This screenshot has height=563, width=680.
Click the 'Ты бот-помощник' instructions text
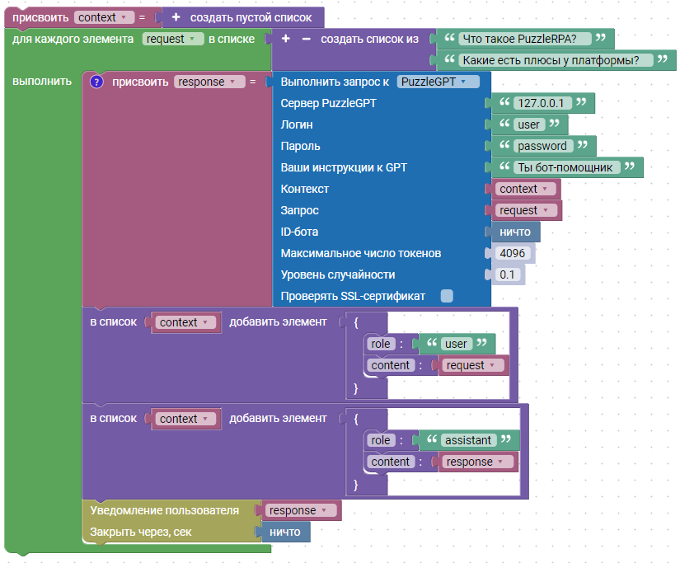564,167
